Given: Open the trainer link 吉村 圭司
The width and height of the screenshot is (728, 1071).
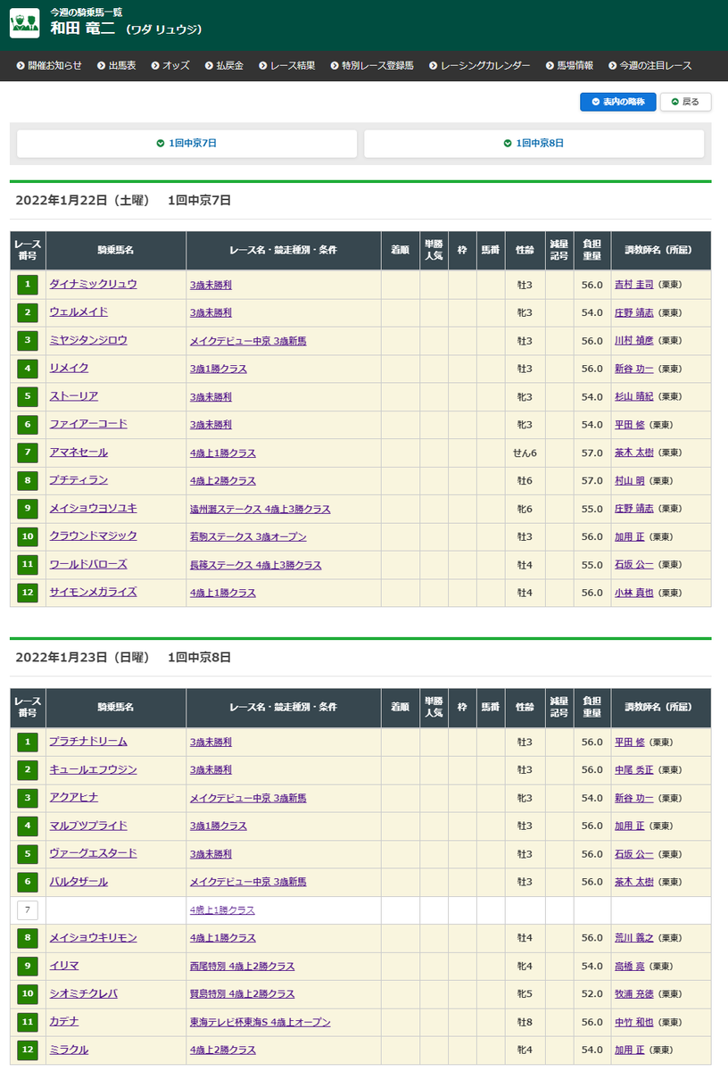Looking at the screenshot, I should tap(634, 285).
